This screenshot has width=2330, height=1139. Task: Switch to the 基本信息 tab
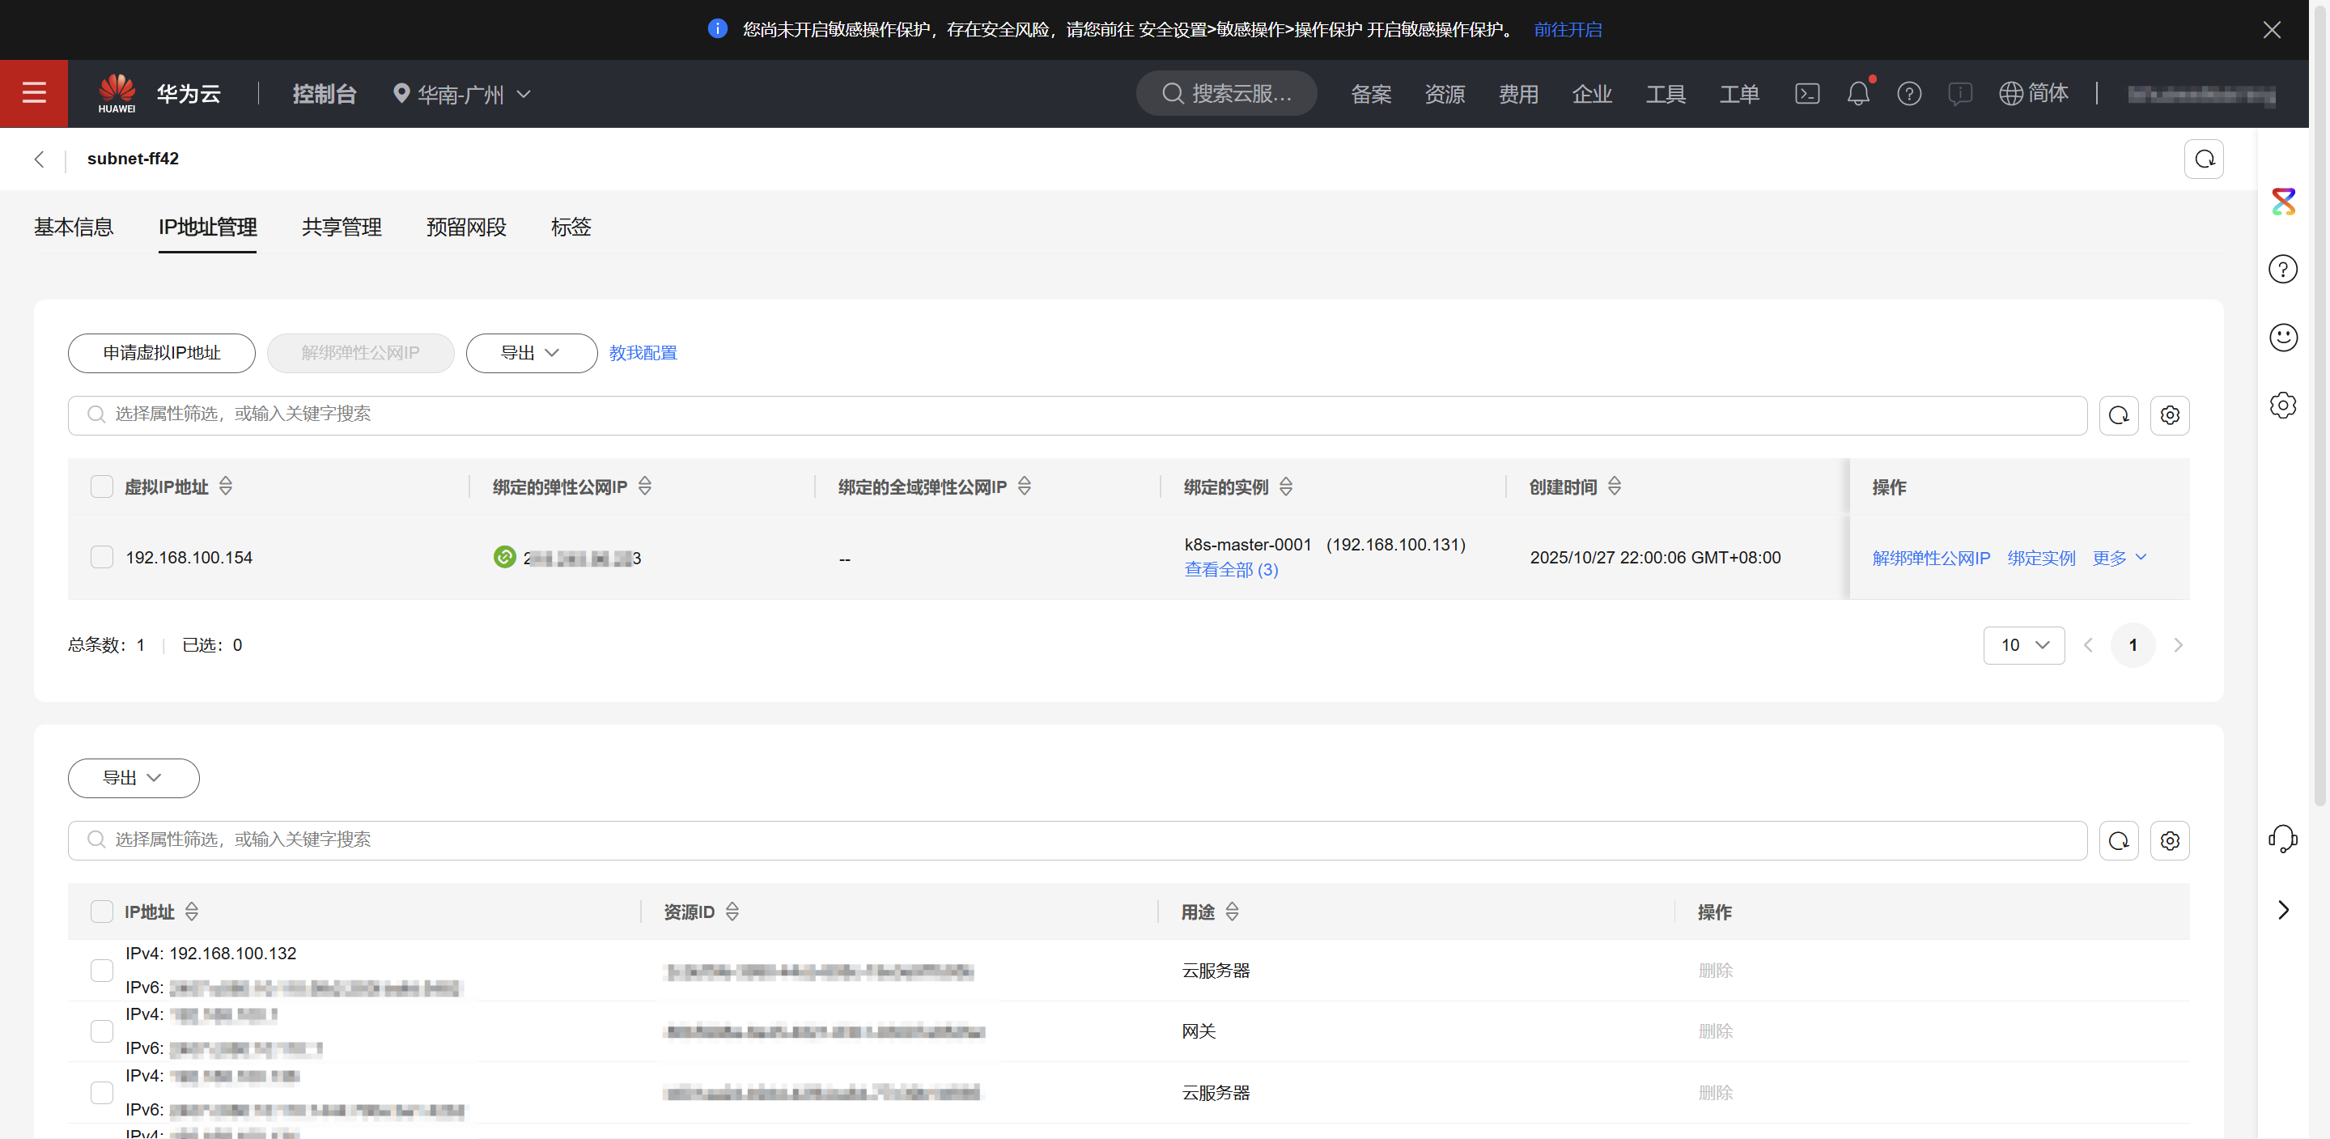[74, 227]
